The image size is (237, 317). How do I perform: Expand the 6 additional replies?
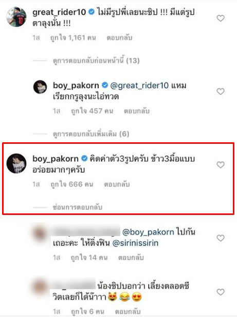point(91,134)
